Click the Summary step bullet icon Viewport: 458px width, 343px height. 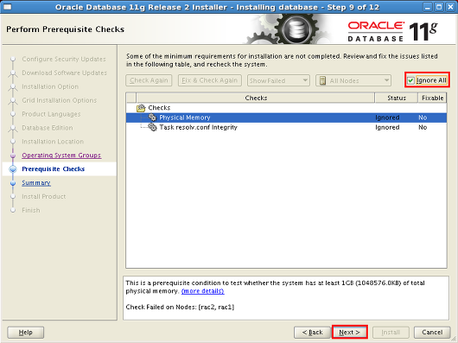click(x=13, y=183)
